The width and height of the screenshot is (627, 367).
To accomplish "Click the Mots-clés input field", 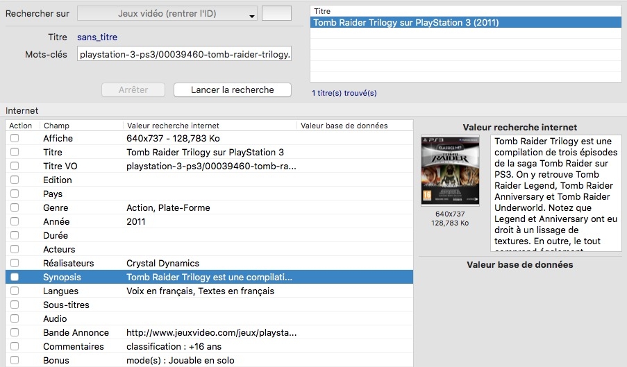I will (x=184, y=54).
